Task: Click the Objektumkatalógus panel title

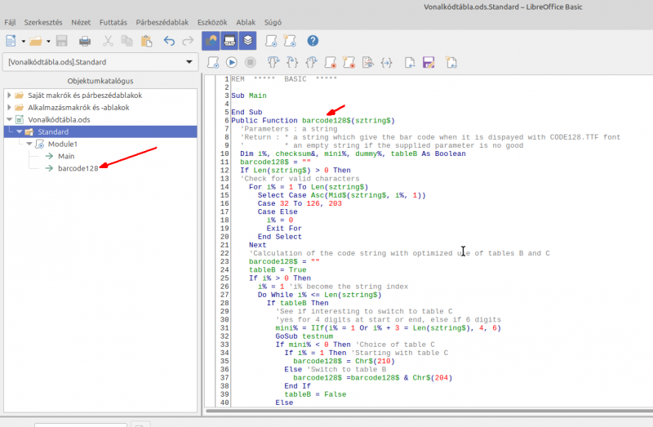Action: [x=100, y=81]
